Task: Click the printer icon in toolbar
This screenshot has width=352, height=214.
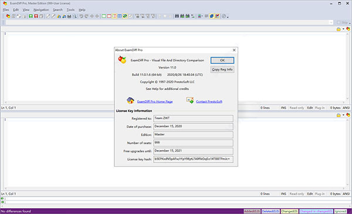Action: [x=69, y=16]
